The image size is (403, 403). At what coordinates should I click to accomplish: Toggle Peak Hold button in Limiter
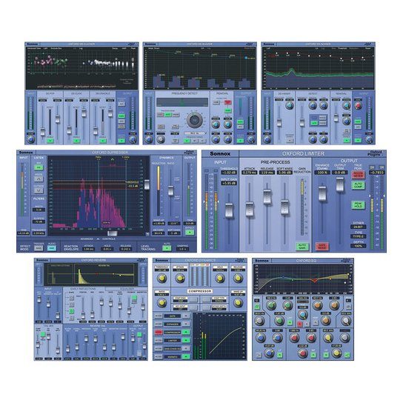358,205
